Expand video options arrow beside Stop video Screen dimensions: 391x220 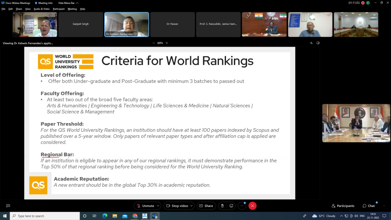(192, 206)
